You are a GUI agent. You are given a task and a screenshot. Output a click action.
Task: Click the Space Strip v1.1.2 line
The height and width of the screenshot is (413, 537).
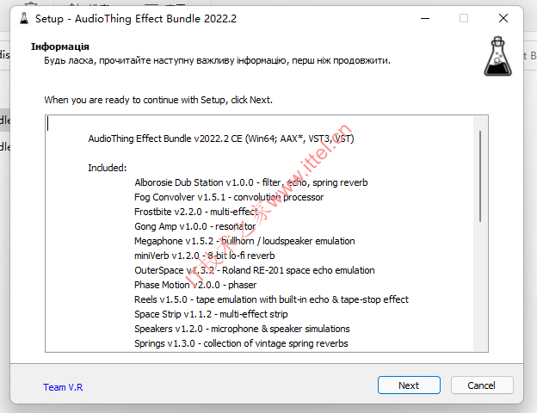coord(211,314)
